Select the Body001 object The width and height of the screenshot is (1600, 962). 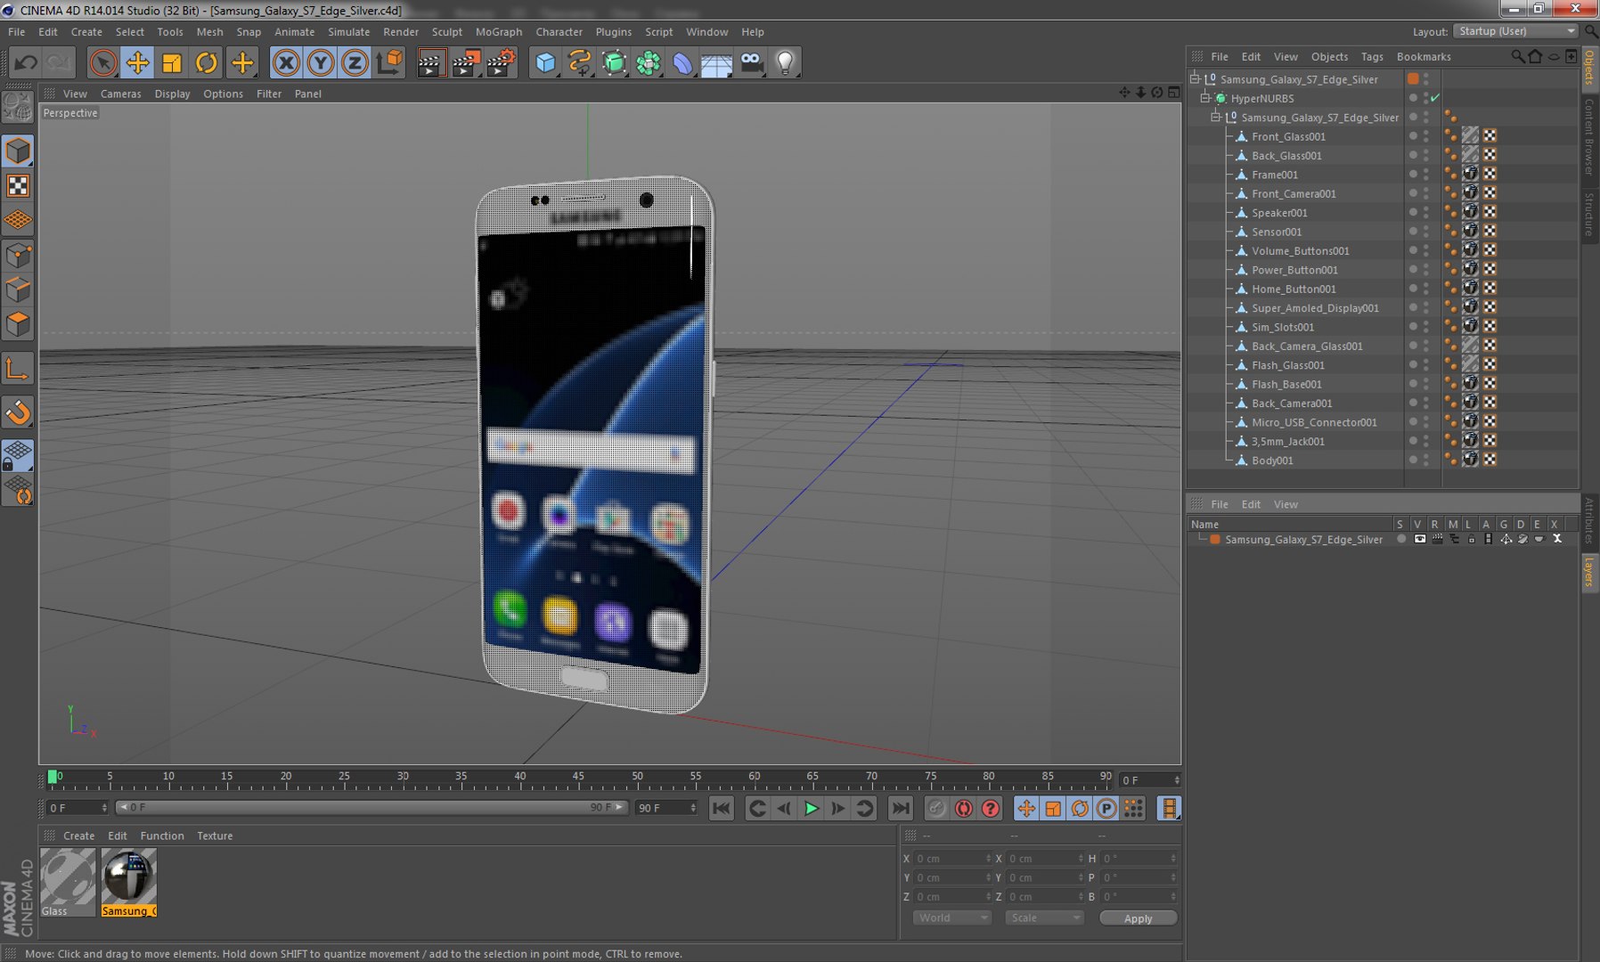click(1272, 461)
